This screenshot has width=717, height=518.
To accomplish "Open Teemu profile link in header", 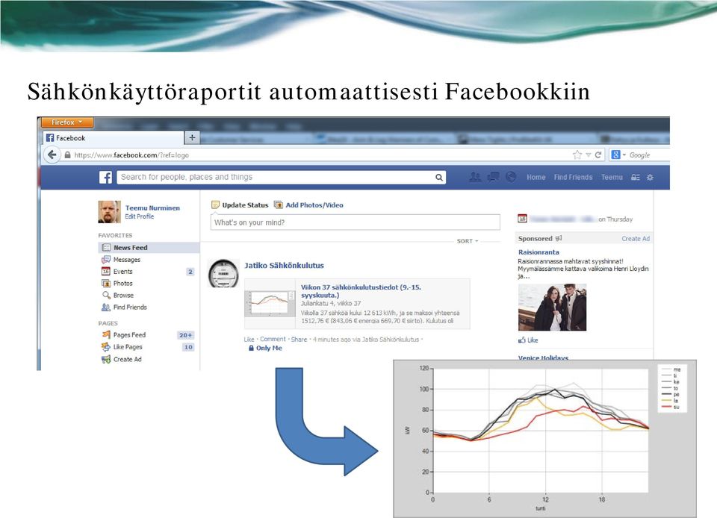I will pos(612,177).
